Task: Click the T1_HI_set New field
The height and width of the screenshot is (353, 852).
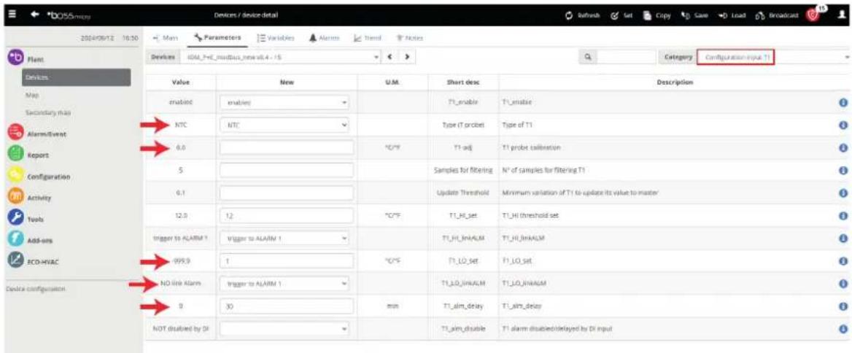Action: pos(287,216)
